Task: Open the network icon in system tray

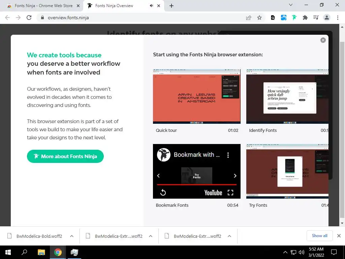Action: 293,252
